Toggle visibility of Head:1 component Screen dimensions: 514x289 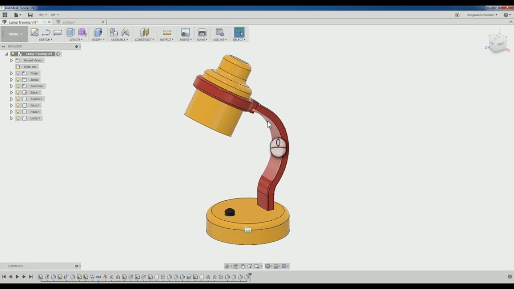[x=18, y=112]
